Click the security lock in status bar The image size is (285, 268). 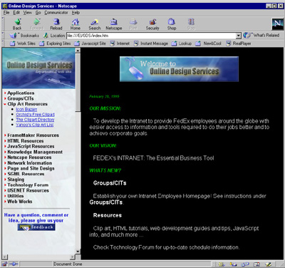(4, 264)
